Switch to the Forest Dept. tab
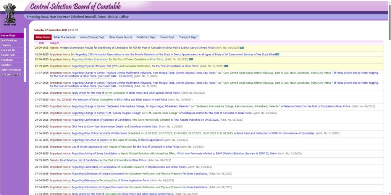391x195 pixels. tap(167, 37)
